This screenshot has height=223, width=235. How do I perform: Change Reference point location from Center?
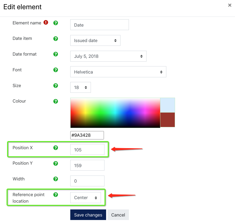85,197
